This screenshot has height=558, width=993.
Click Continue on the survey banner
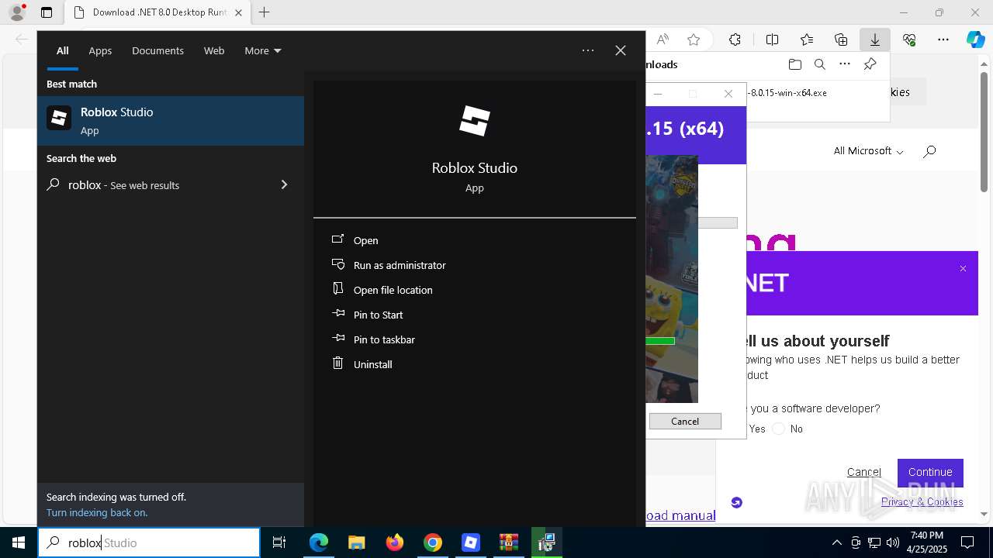(930, 472)
